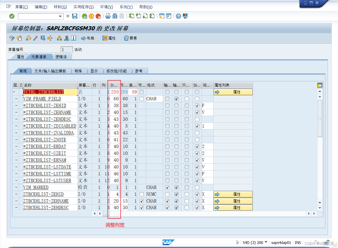Image resolution: width=338 pixels, height=248 pixels.
Task: Click 属性 button in TCTRL_ZTBCEHLIST row
Action: [233, 92]
